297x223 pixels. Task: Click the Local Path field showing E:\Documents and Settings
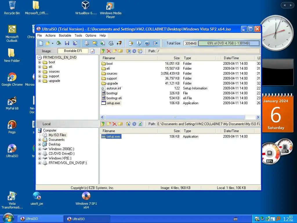[208, 124]
